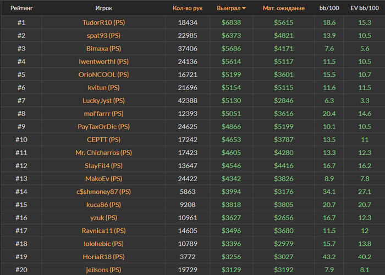Screen dimensions: 385x275
Task: Open c$shmoney87 (PS) profile
Action: (103, 192)
